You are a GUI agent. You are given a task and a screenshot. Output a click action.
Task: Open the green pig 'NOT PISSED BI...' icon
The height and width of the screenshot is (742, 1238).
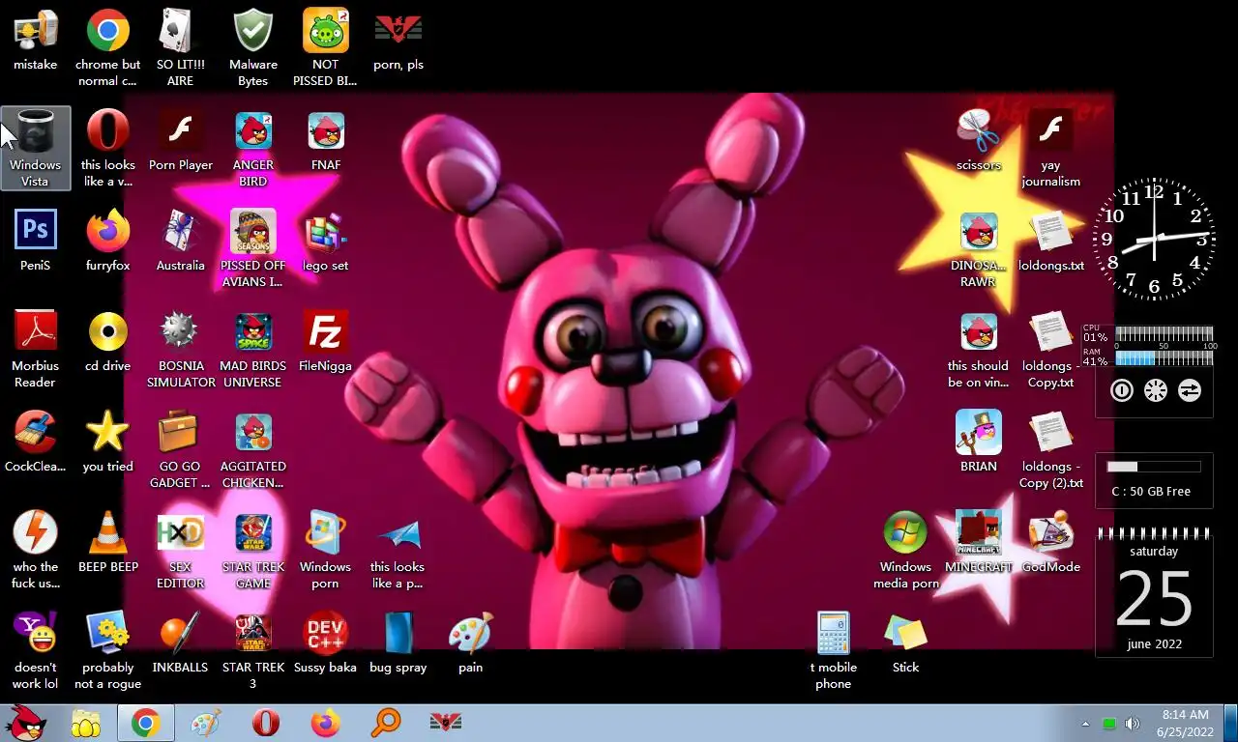point(325,46)
